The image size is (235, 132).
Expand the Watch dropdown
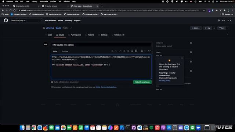tap(196, 28)
